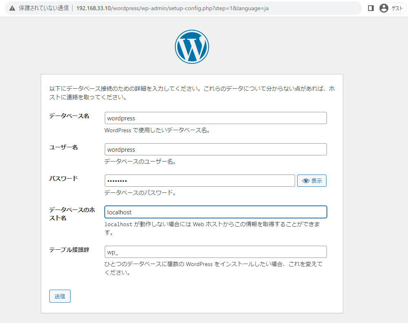Click the not-secure warning triangle icon
Viewport: 408px width, 323px height.
click(12, 8)
